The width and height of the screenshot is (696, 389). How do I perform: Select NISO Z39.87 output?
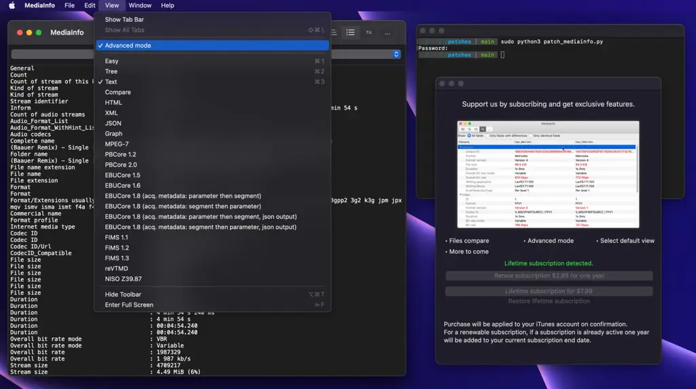pyautogui.click(x=212, y=279)
